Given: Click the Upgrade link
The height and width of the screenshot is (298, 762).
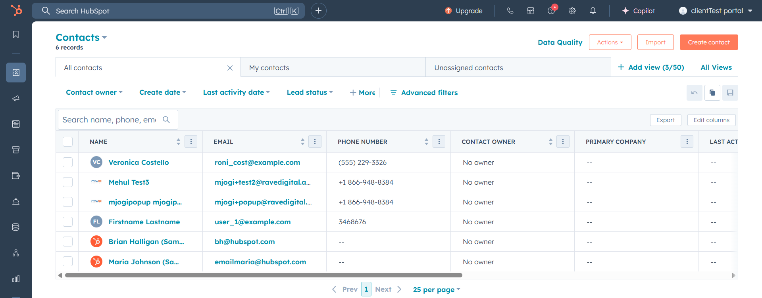Looking at the screenshot, I should pyautogui.click(x=464, y=11).
